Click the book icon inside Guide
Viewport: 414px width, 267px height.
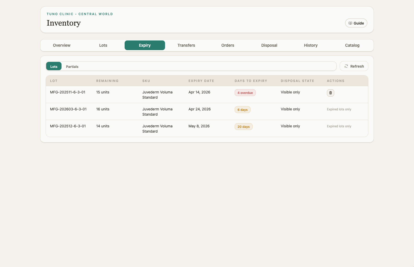350,23
